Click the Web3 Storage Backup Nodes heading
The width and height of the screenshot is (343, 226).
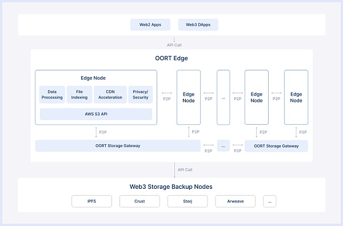171,187
